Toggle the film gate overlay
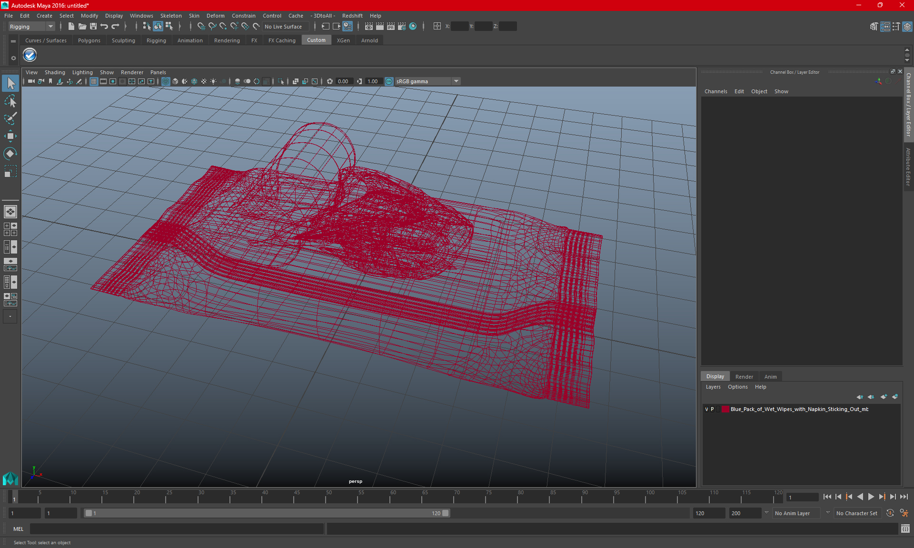914x548 pixels. (103, 81)
